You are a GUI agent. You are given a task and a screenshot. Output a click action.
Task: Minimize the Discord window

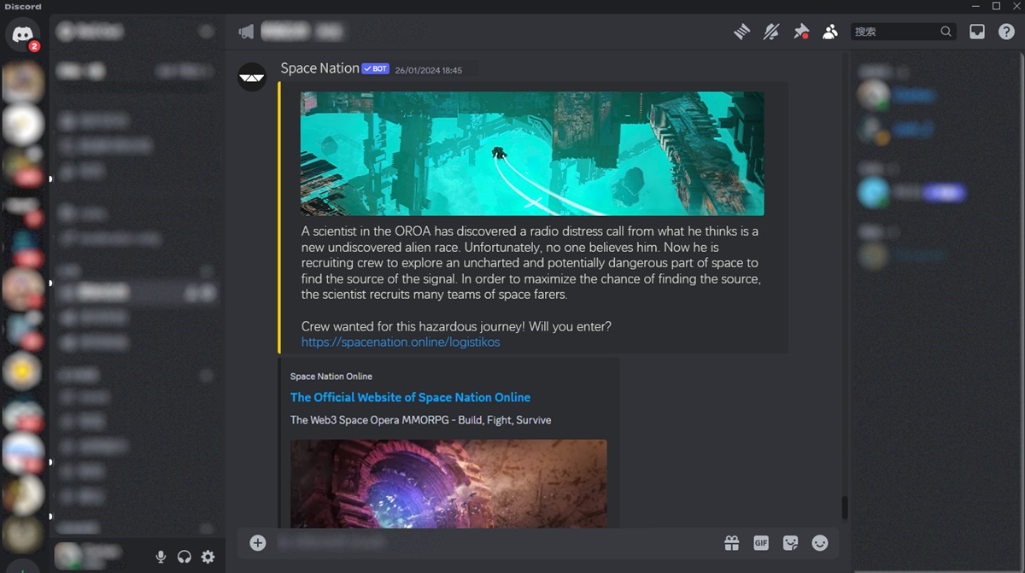click(x=975, y=6)
